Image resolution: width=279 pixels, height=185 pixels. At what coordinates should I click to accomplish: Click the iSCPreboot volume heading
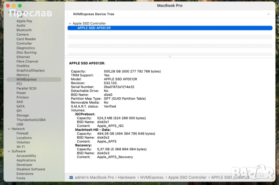(x=85, y=114)
